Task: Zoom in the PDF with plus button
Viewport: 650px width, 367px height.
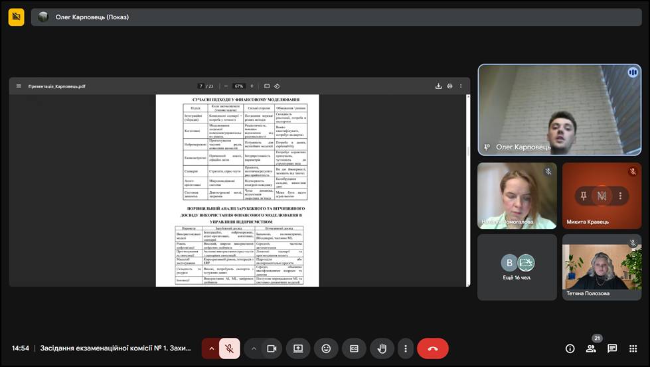Action: [252, 86]
